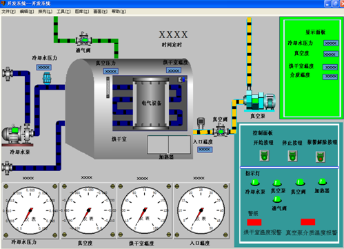This screenshot has height=249, width=344.
Task: Click the 电气设备 cylinder in drying chamber
Action: coord(151,103)
